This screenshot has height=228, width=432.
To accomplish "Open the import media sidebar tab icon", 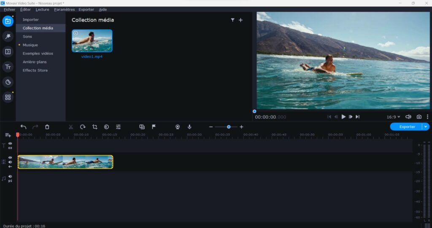I will (x=8, y=21).
